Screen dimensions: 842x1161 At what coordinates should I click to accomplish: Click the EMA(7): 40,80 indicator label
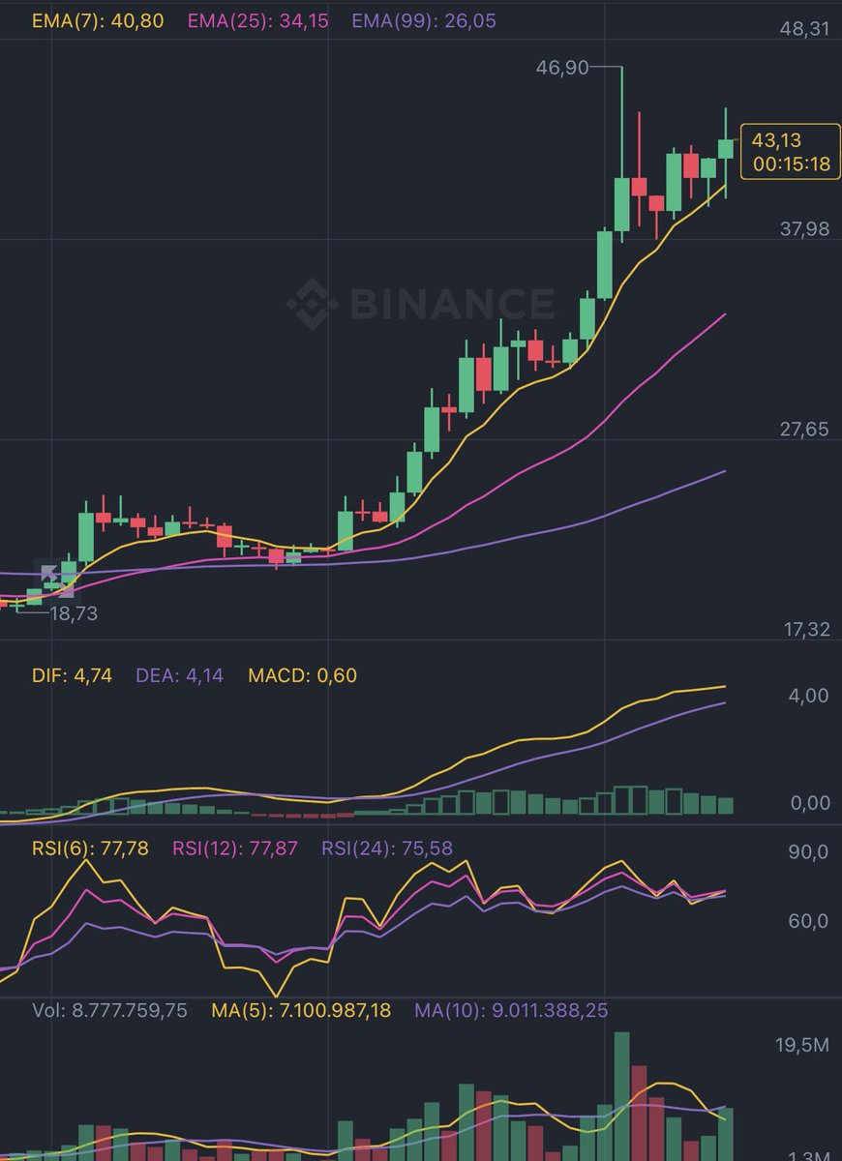point(98,19)
